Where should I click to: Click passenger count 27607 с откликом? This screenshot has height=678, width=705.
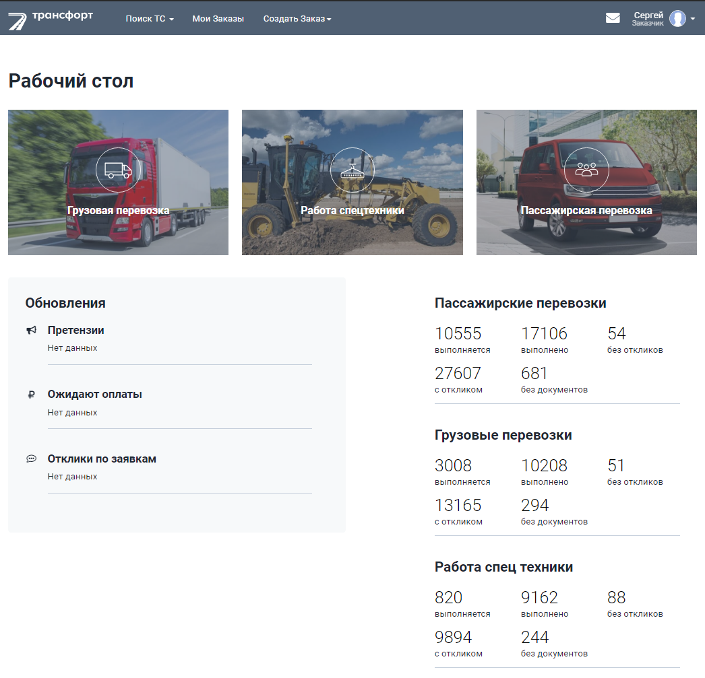[458, 380]
